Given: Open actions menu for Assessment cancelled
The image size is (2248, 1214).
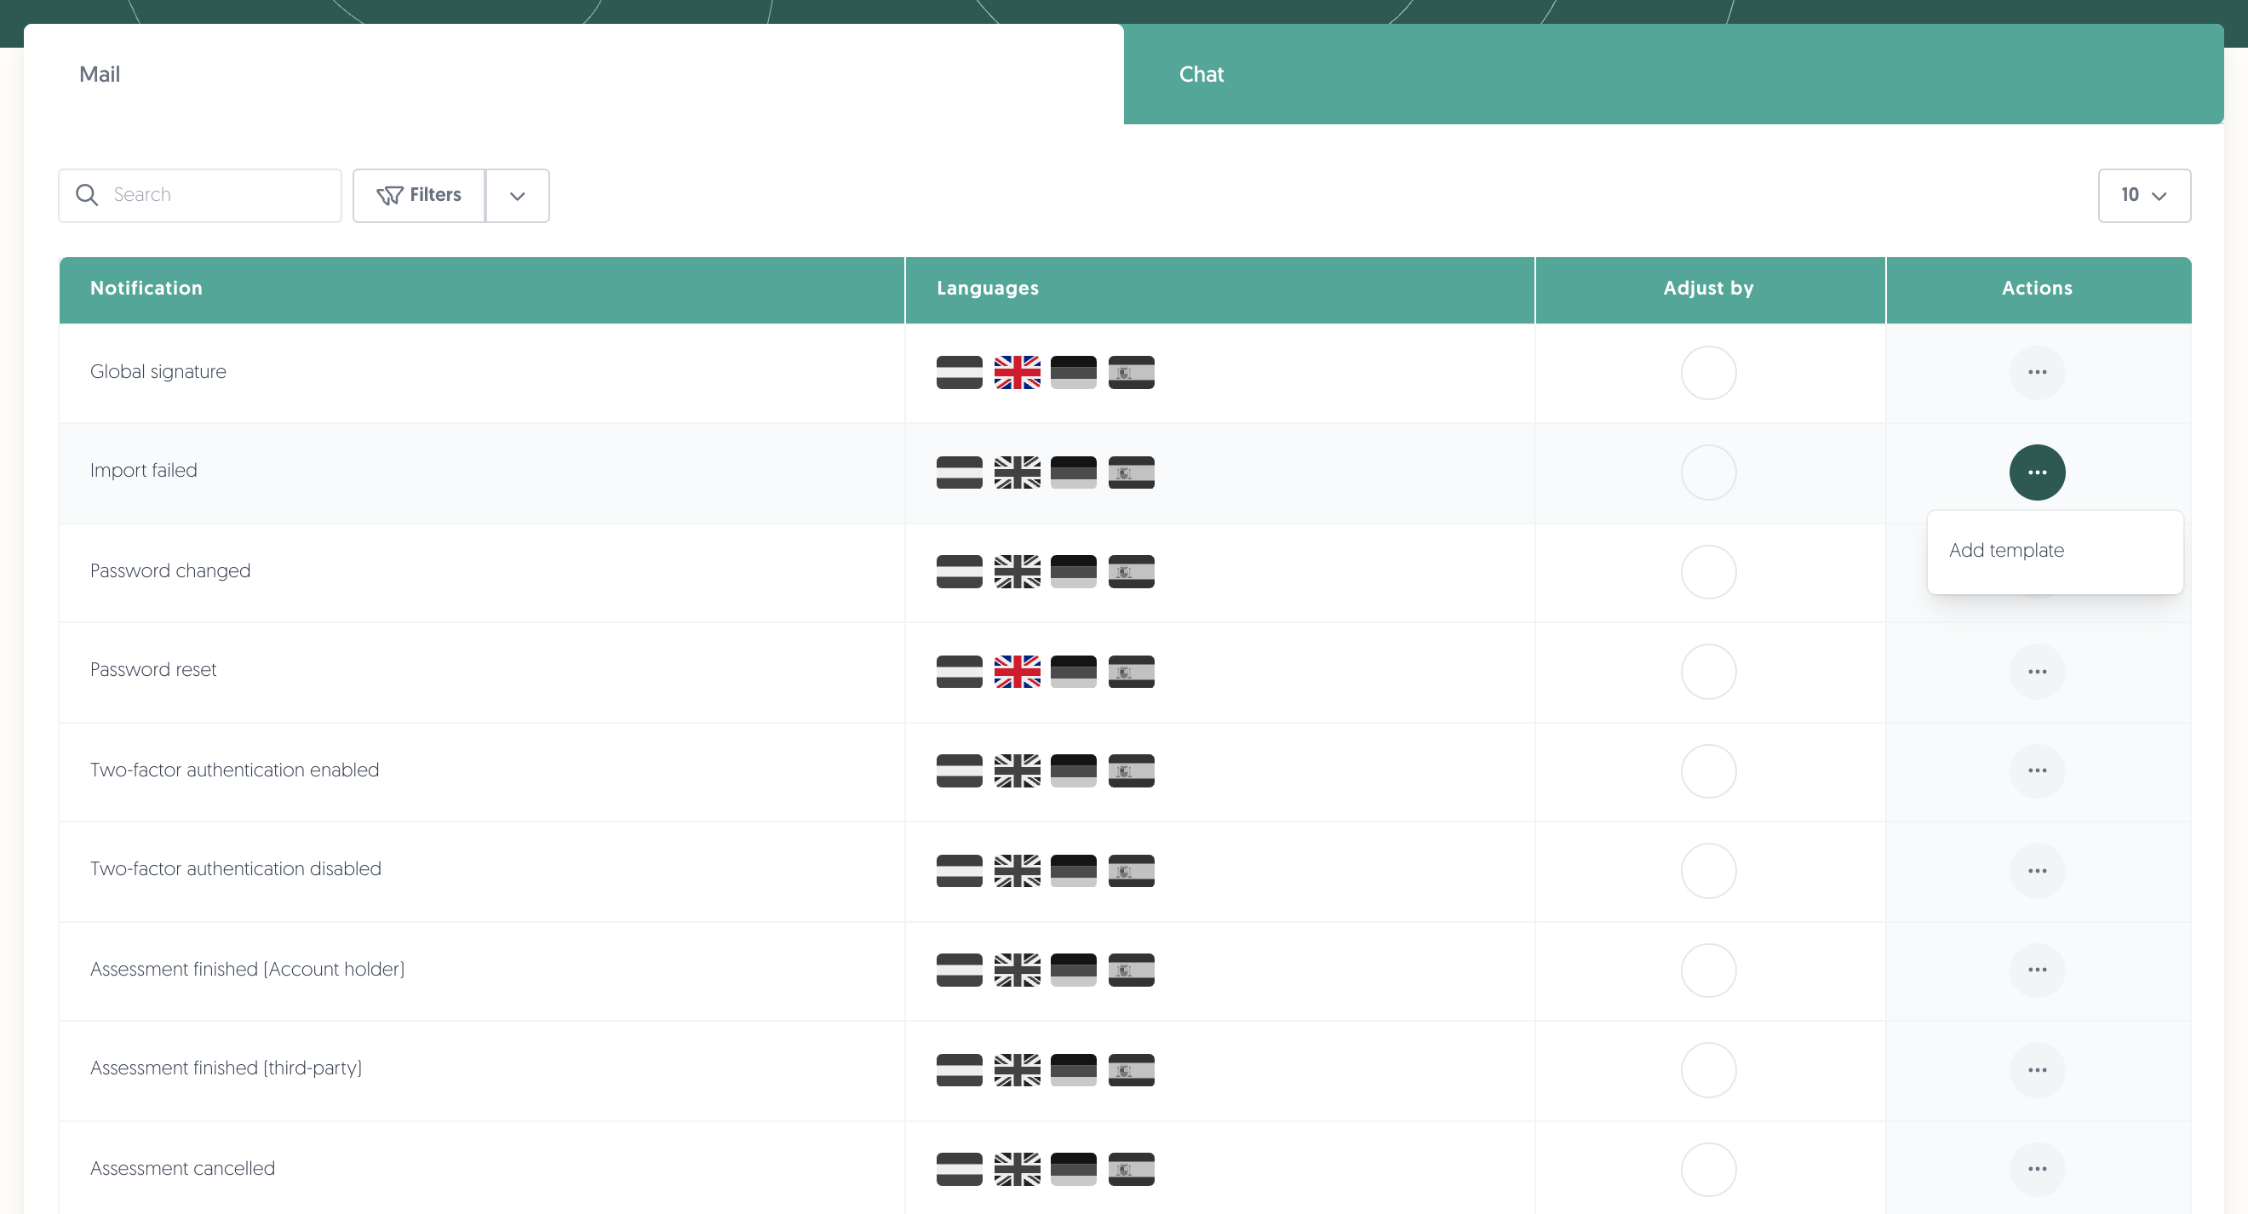Looking at the screenshot, I should tap(2037, 1170).
